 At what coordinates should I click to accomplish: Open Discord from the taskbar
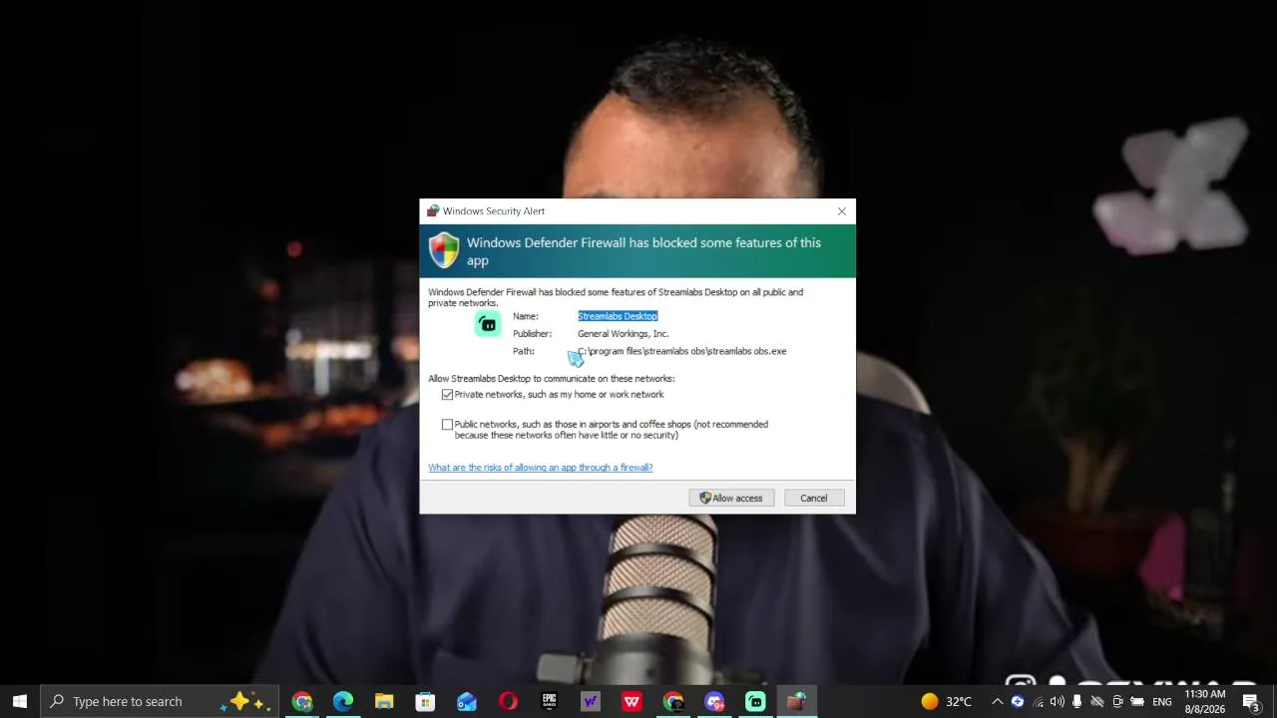pos(714,701)
